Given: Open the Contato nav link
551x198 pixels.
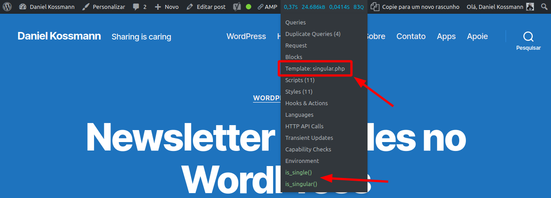Looking at the screenshot, I should [x=411, y=36].
